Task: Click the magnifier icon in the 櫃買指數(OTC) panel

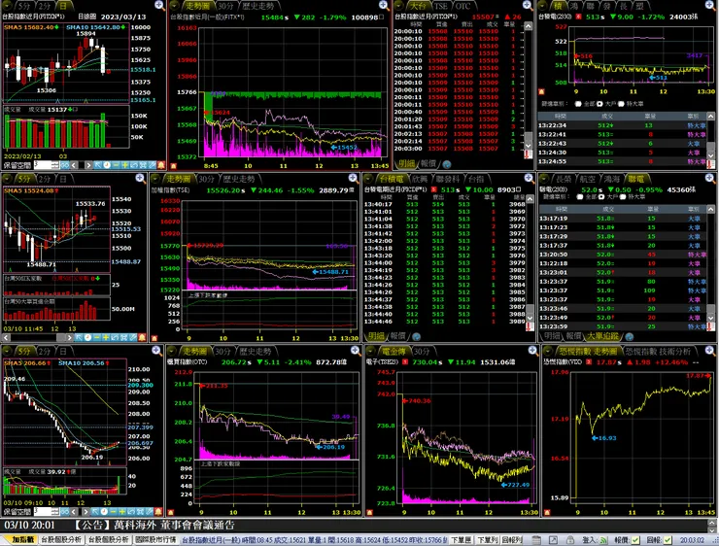Action: [356, 351]
